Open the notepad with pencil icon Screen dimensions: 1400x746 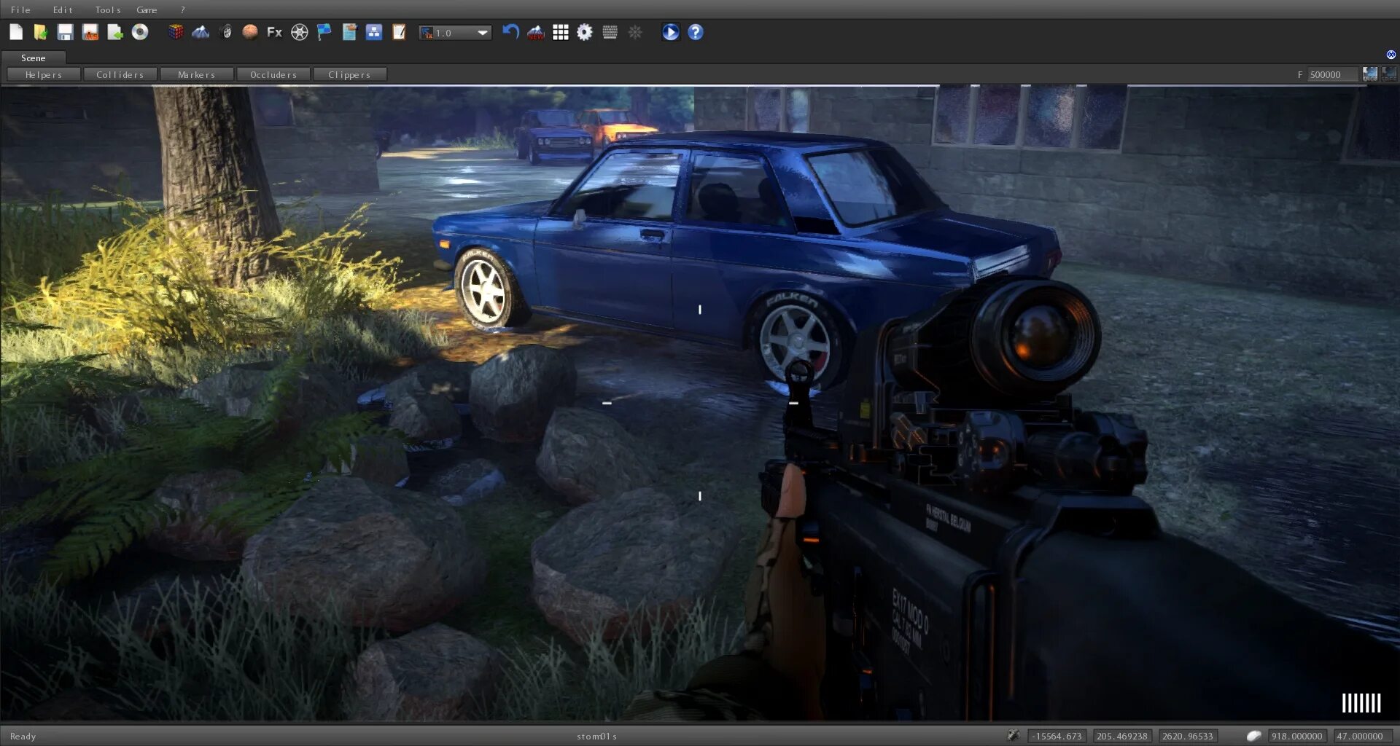(399, 32)
